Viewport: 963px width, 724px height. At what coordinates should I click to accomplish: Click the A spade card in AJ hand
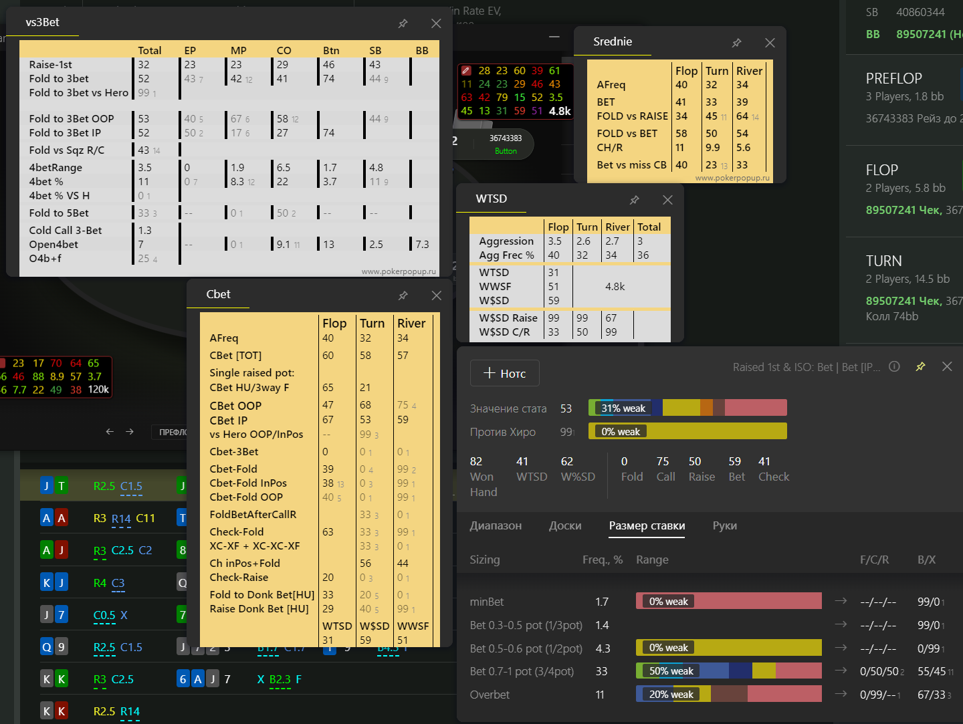click(46, 550)
